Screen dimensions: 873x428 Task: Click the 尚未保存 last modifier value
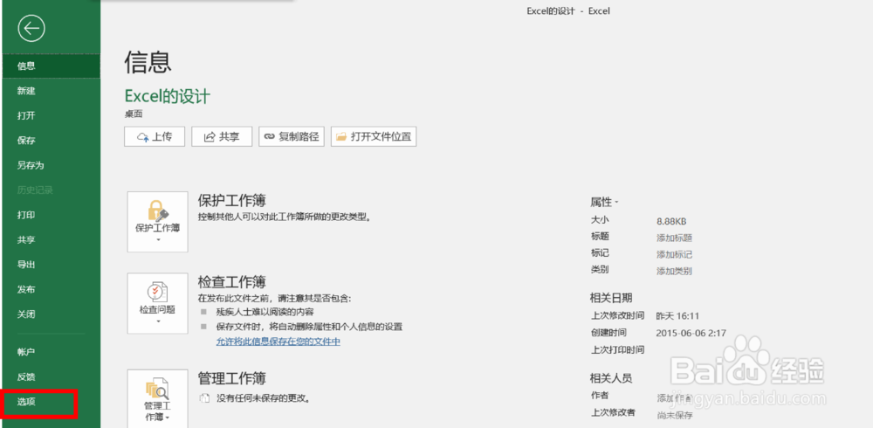tap(674, 415)
